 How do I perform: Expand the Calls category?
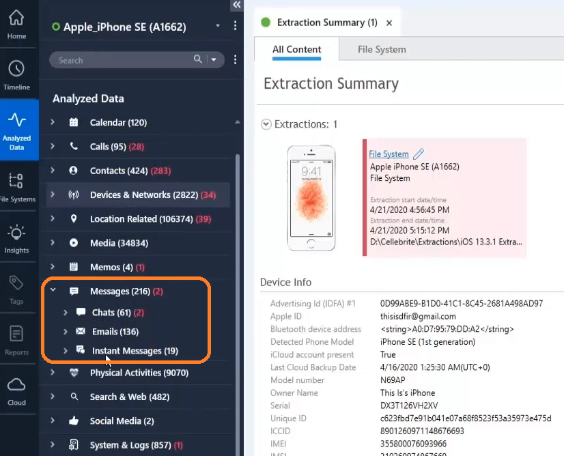[x=53, y=146]
